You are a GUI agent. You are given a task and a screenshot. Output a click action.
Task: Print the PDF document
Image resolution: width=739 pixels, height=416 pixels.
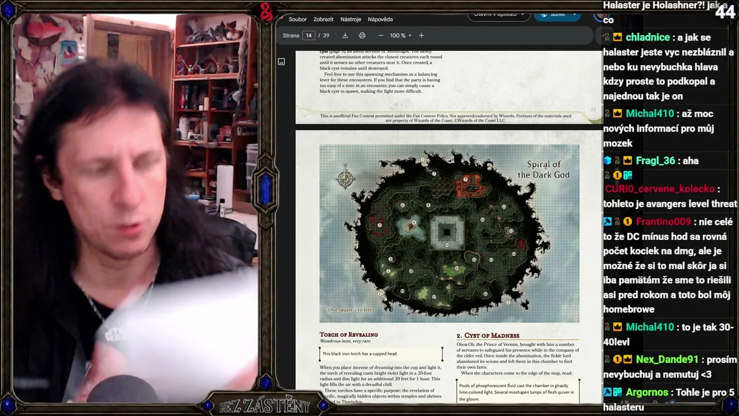click(362, 35)
